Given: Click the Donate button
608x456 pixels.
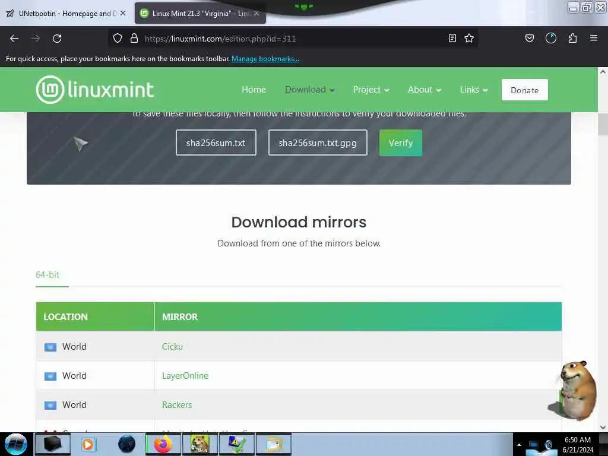Looking at the screenshot, I should pos(525,90).
